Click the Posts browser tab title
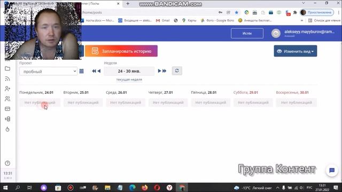Screen dimensions: 342x192 tap(90, 4)
